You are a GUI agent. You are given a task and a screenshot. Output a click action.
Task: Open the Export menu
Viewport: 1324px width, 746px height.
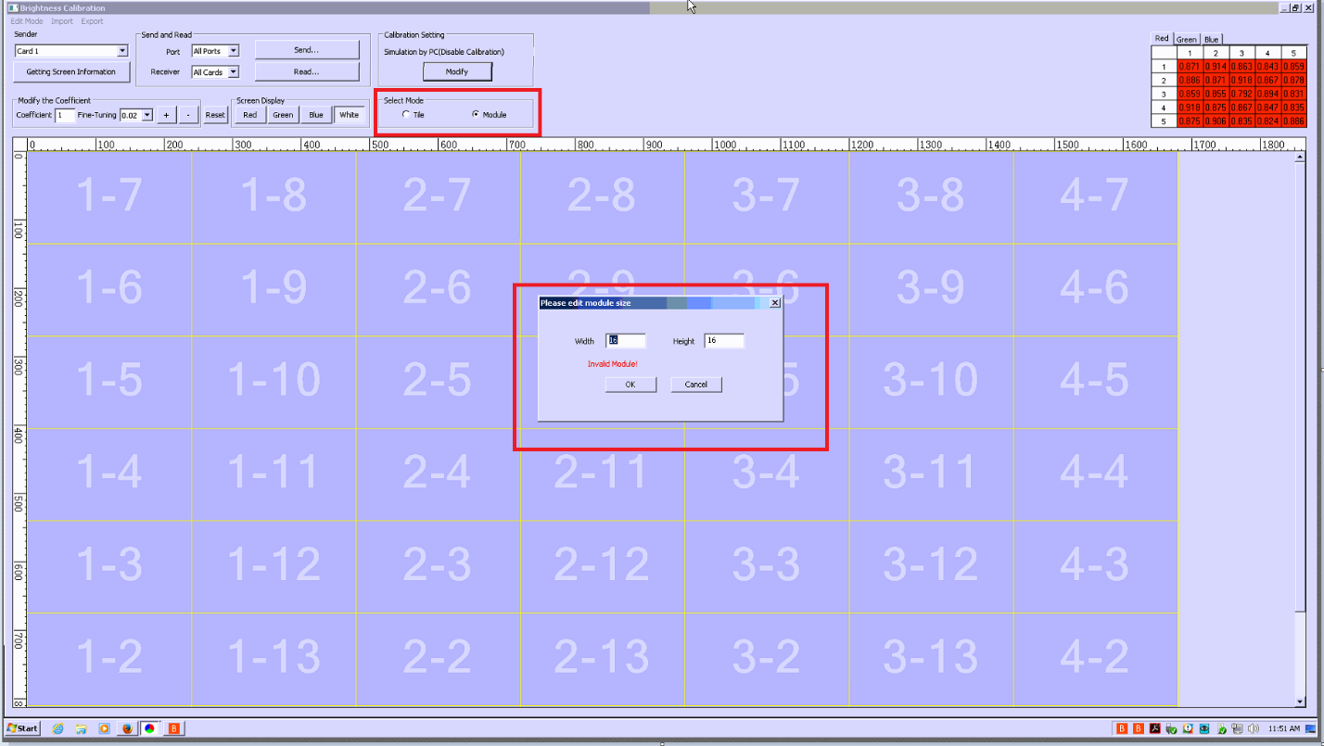point(92,21)
